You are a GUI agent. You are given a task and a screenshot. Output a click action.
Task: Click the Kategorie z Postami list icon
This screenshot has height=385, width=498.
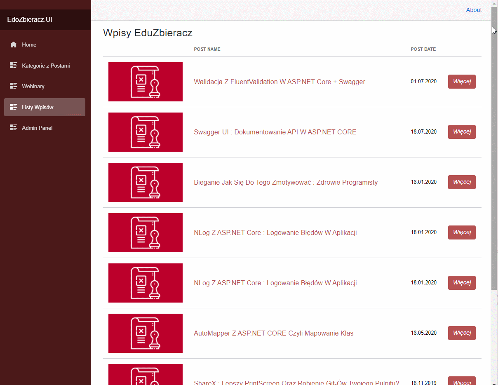tap(14, 66)
